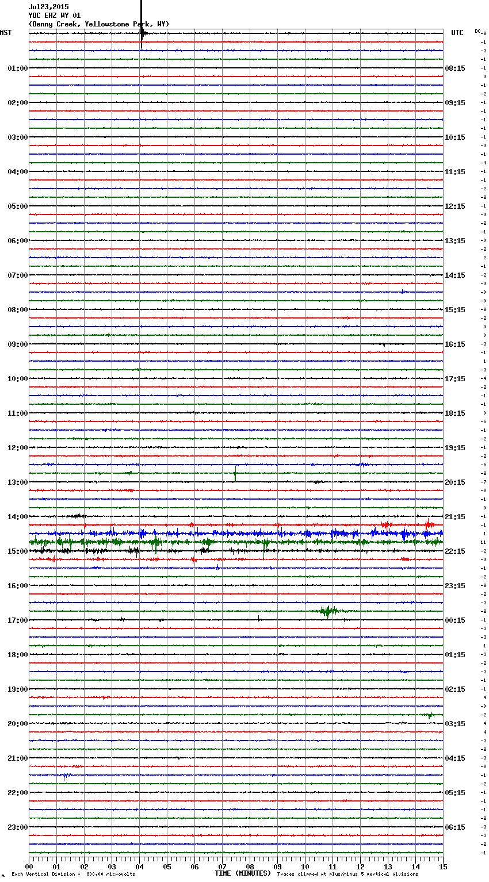Select the 20:00 MST time label
The image size is (489, 882).
coord(18,724)
